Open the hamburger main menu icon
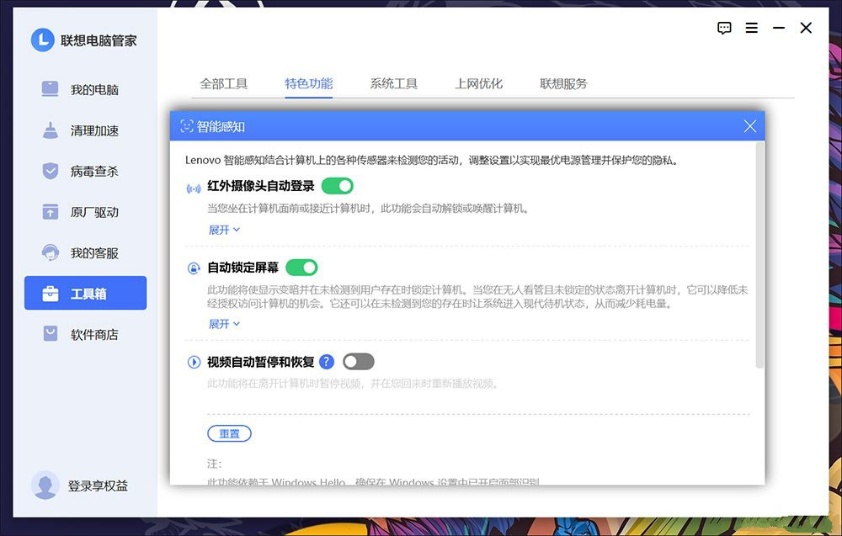The height and width of the screenshot is (536, 842). [752, 28]
